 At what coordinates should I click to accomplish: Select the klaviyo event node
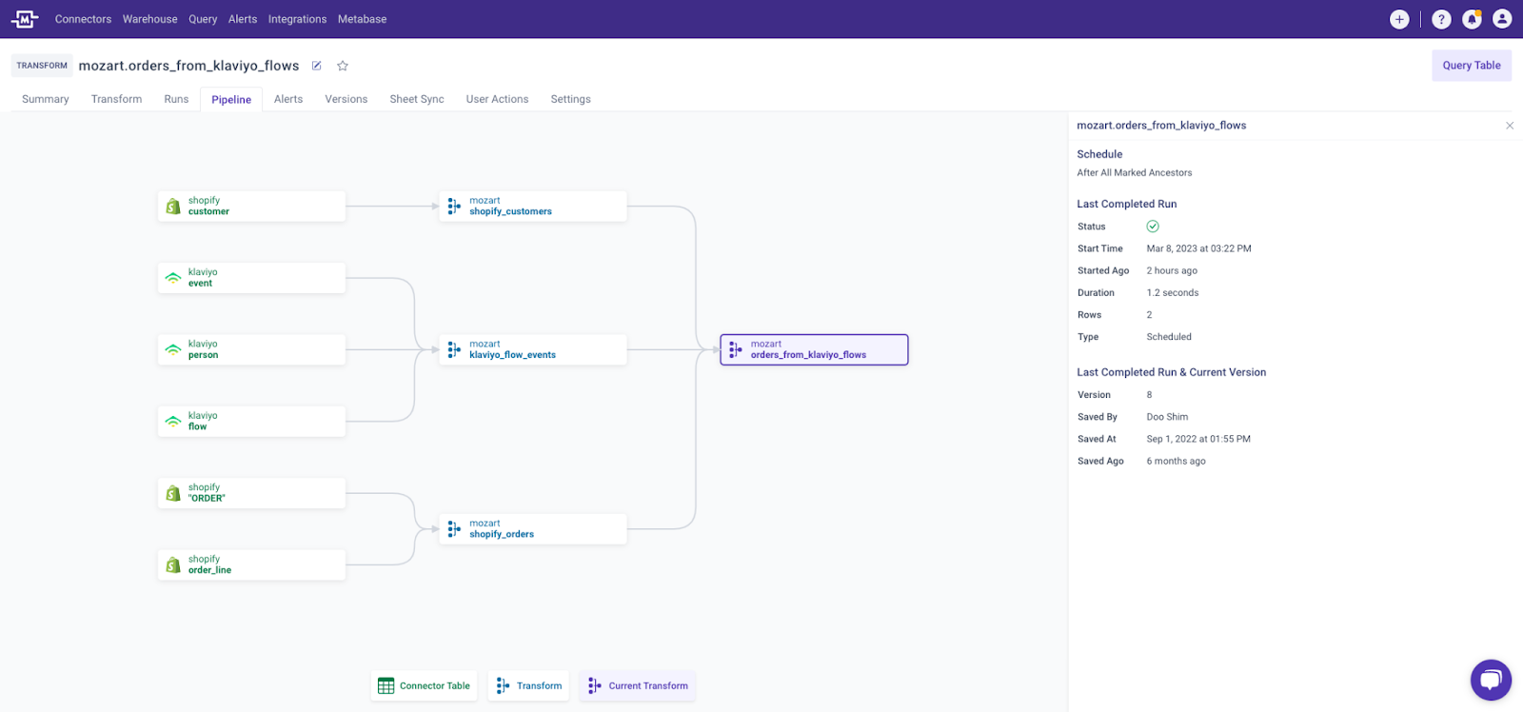251,278
